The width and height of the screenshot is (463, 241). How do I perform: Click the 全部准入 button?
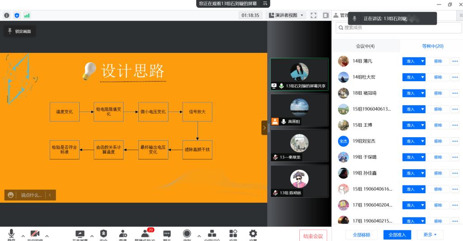tap(397, 235)
